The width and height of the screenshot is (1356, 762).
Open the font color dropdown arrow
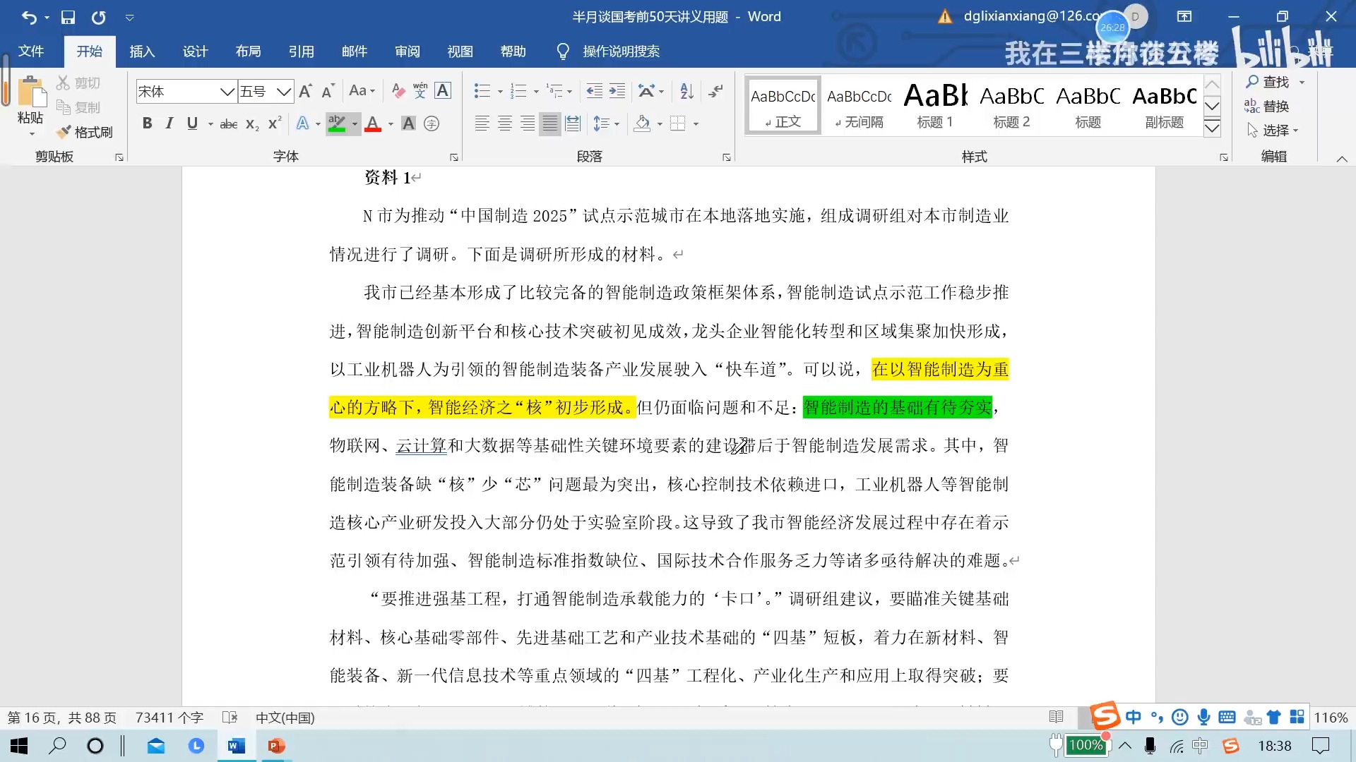[x=390, y=124]
